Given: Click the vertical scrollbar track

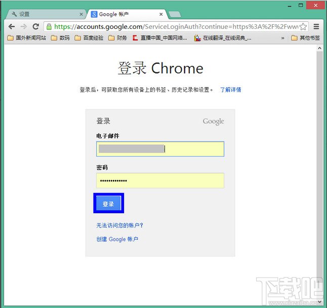Looking at the screenshot, I should pyautogui.click(x=319, y=175).
